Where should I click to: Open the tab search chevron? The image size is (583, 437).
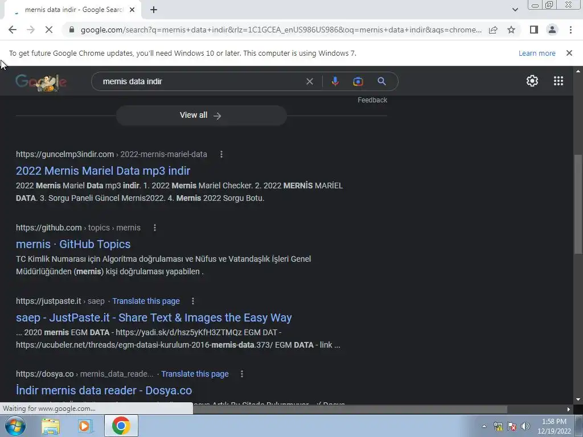515,10
